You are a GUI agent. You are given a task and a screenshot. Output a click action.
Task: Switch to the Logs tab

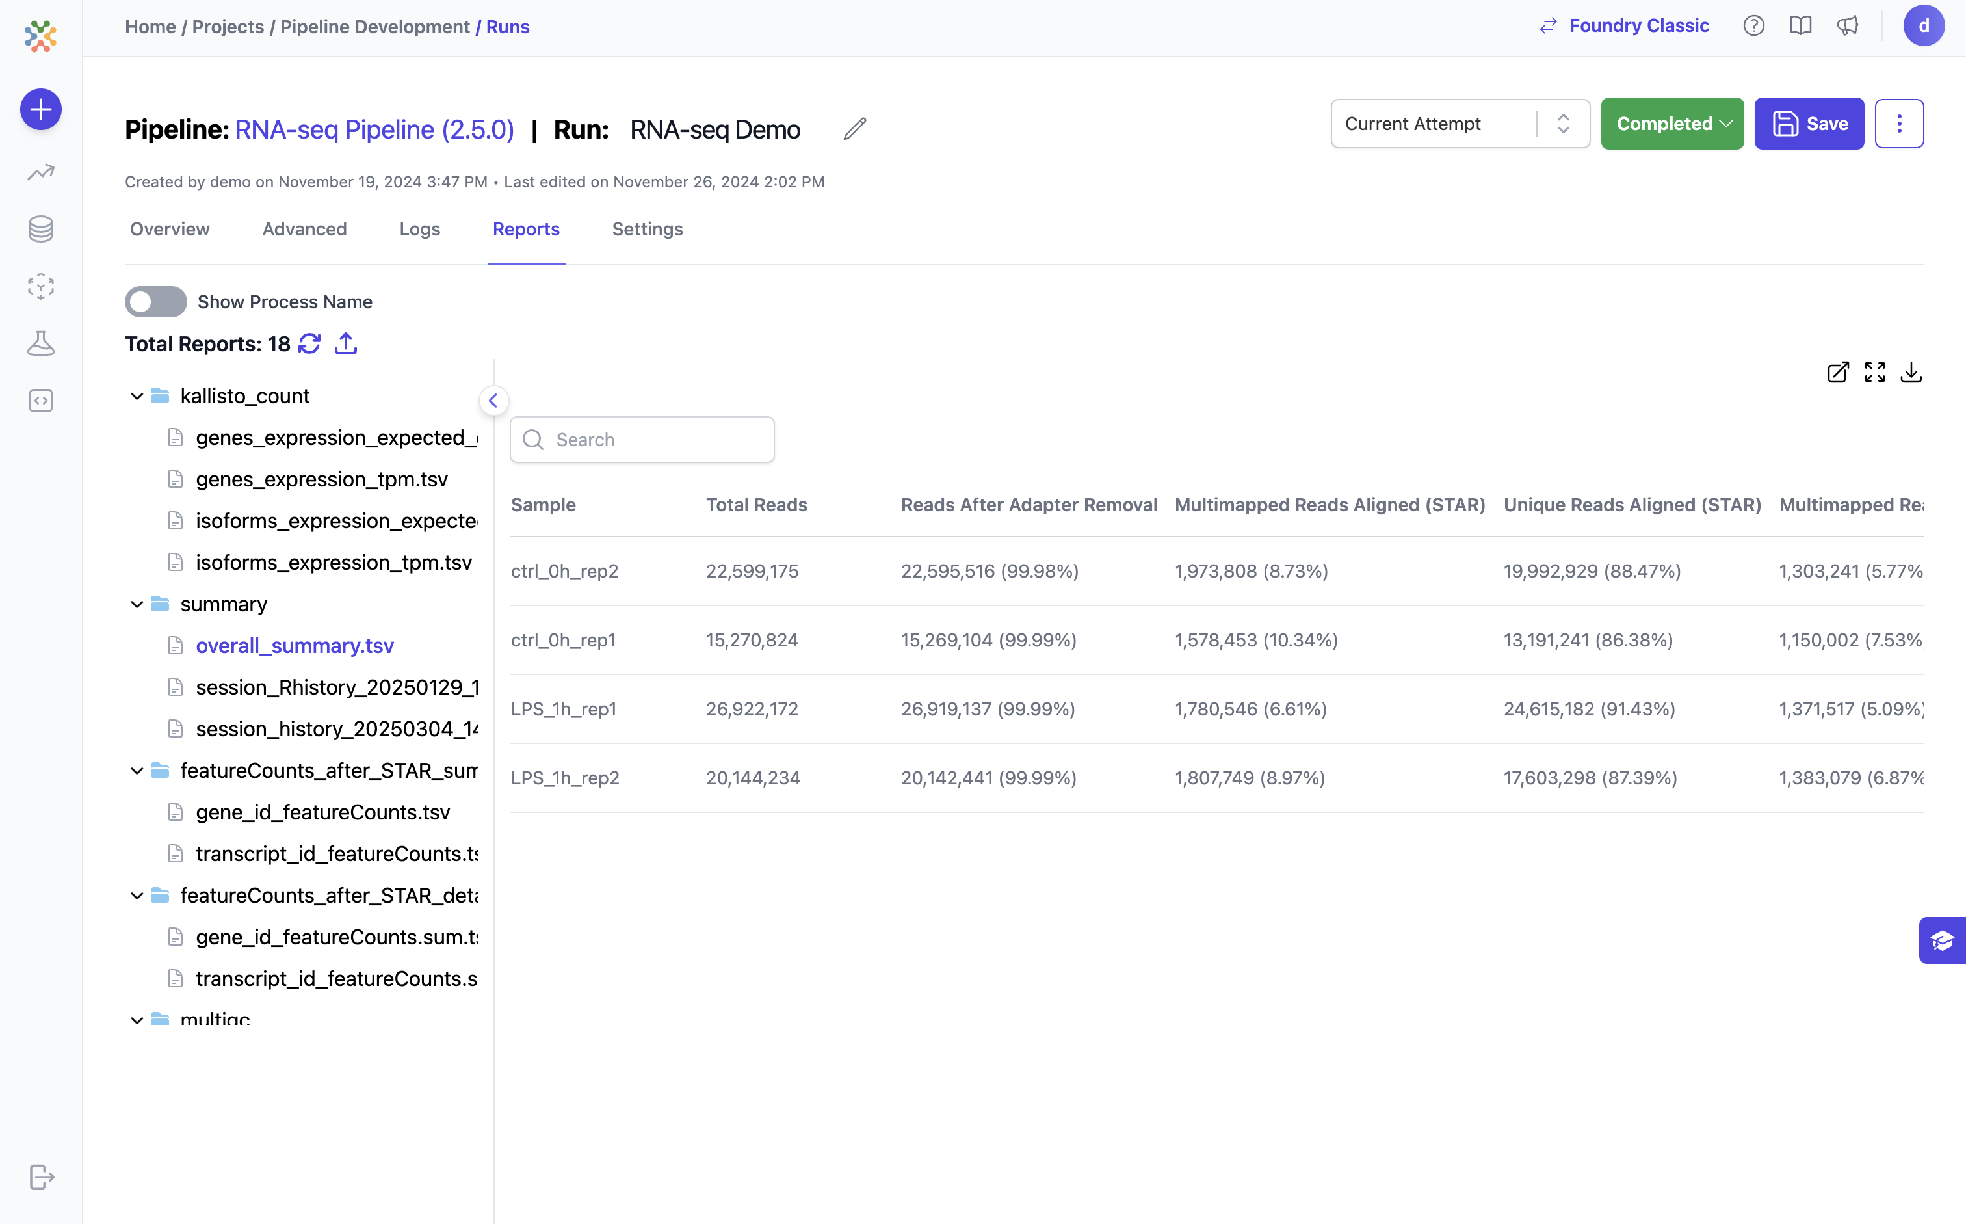click(x=419, y=229)
